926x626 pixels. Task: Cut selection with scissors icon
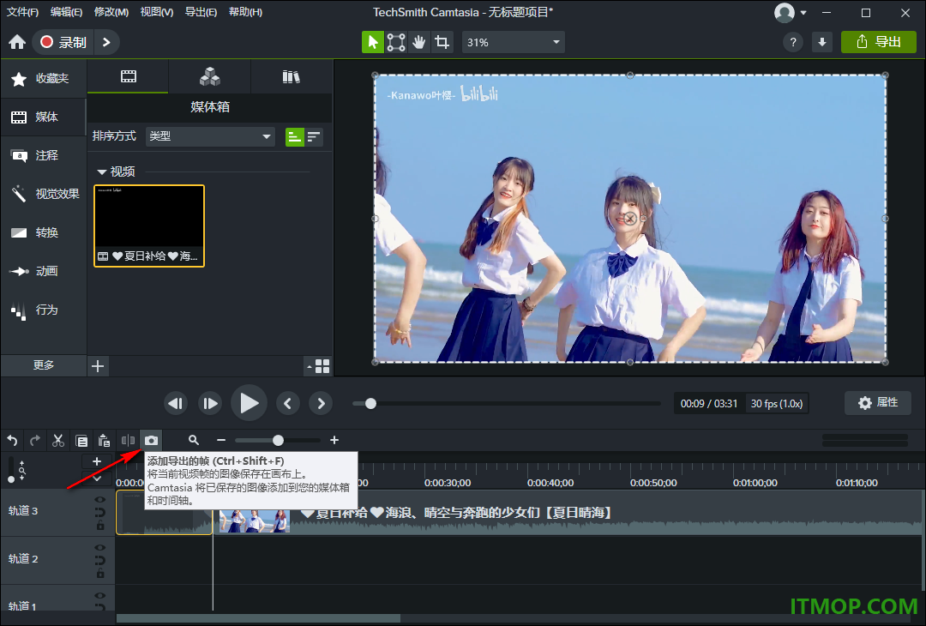tap(58, 440)
